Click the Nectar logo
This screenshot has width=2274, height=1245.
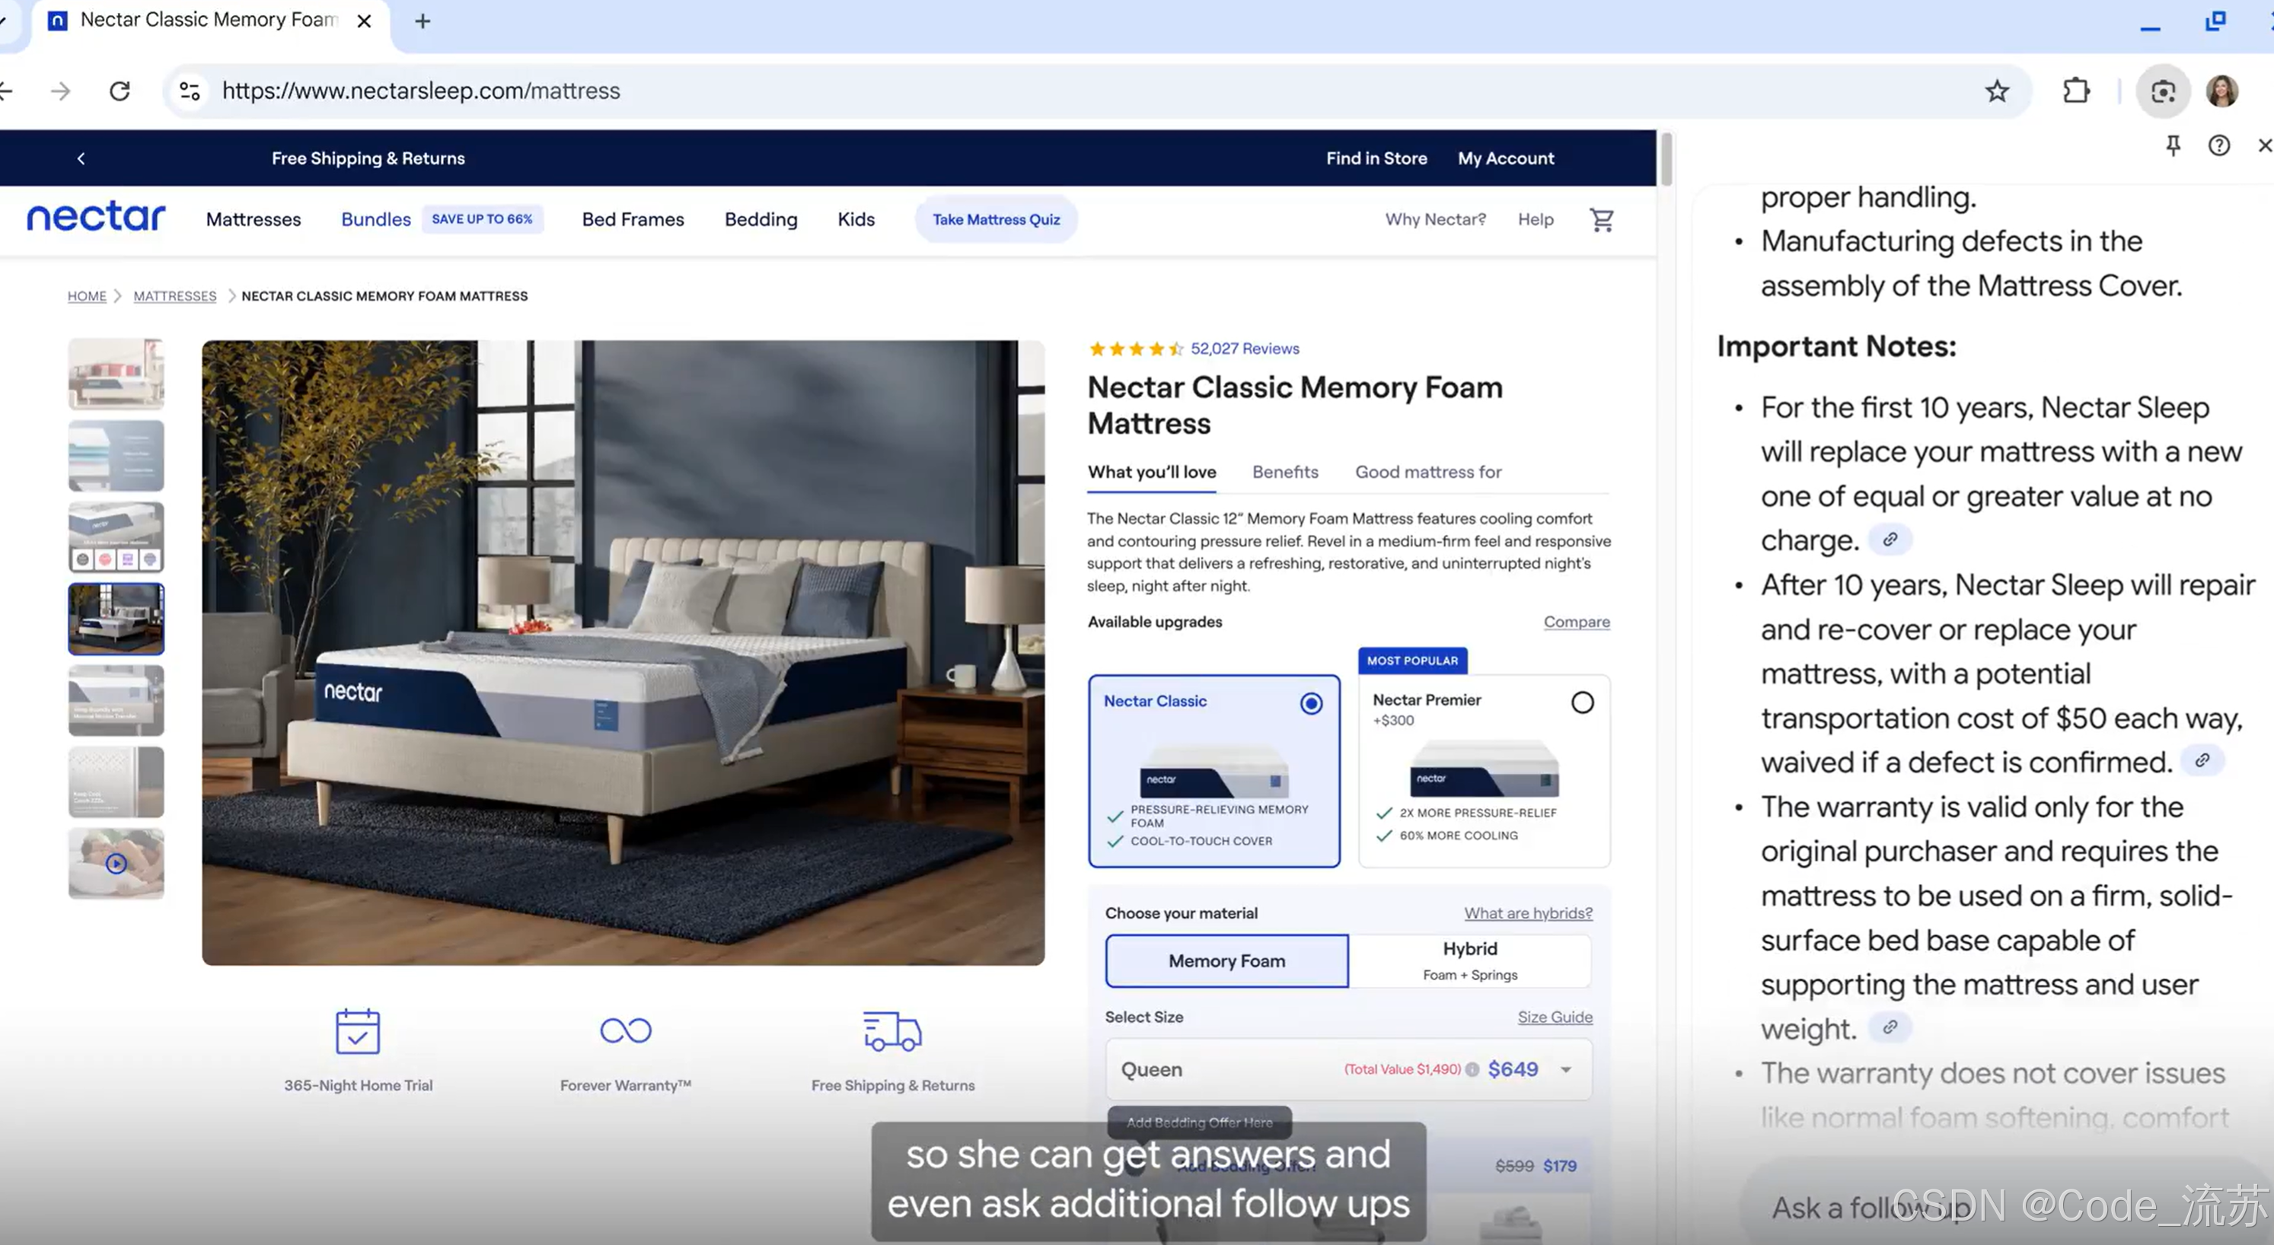(95, 217)
